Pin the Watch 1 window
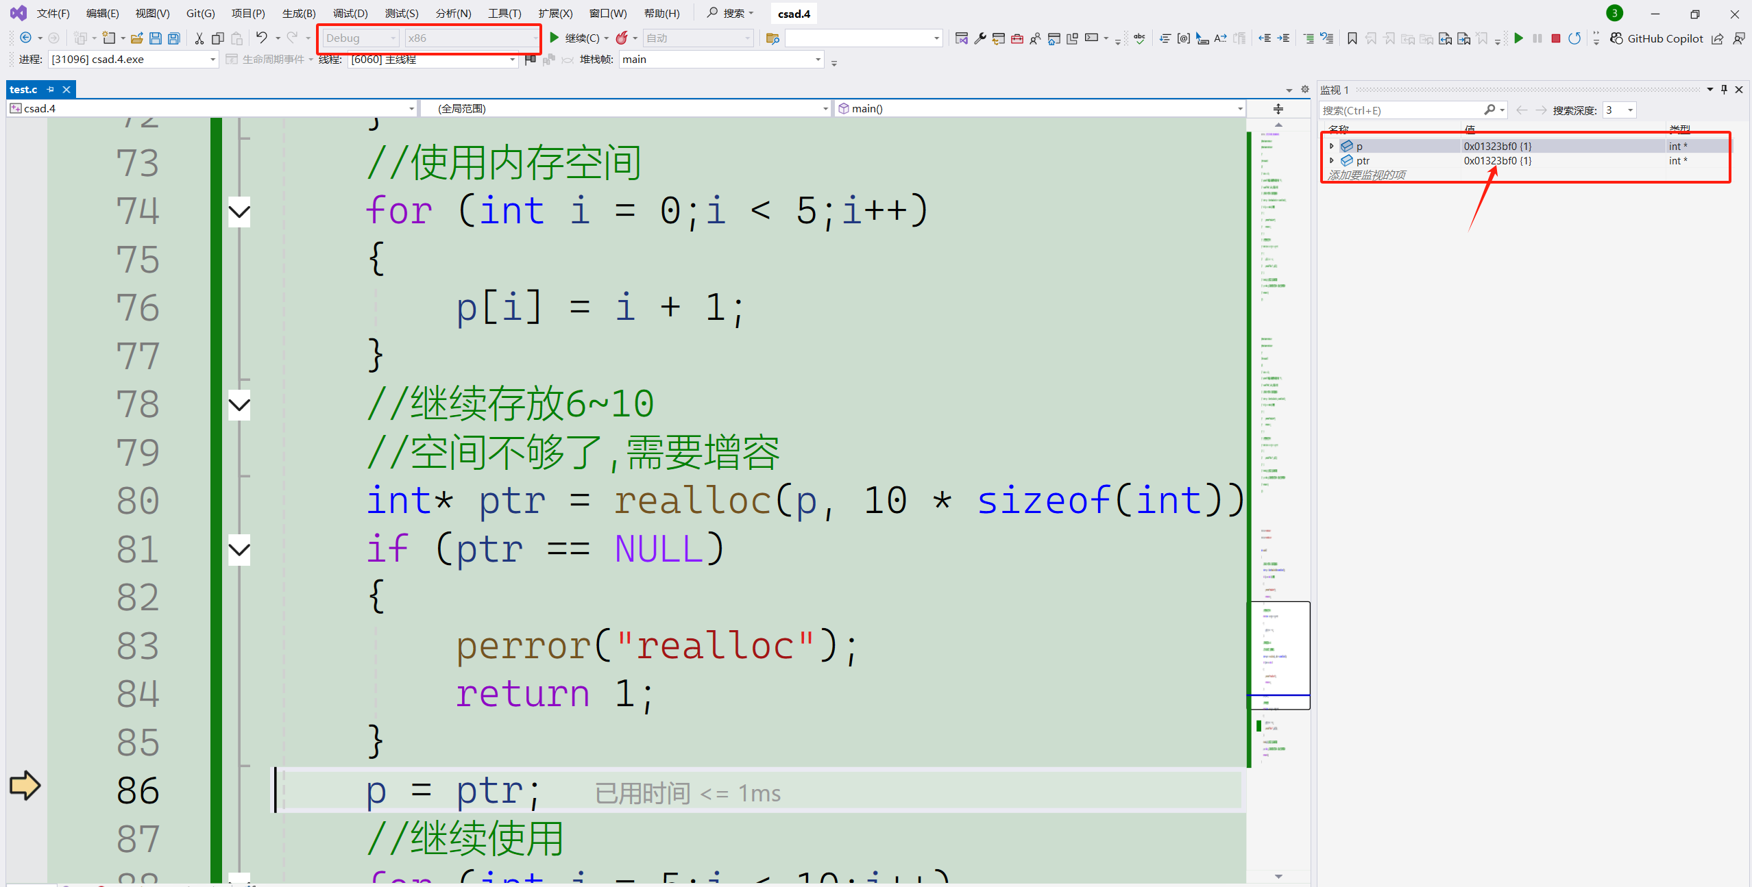The height and width of the screenshot is (887, 1752). pyautogui.click(x=1723, y=89)
